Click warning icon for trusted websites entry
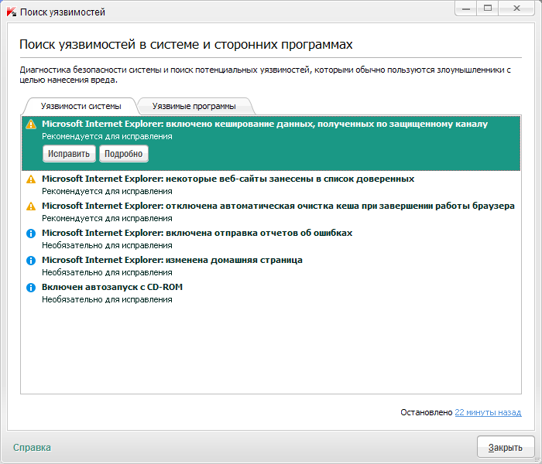The height and width of the screenshot is (464, 542). (x=31, y=179)
